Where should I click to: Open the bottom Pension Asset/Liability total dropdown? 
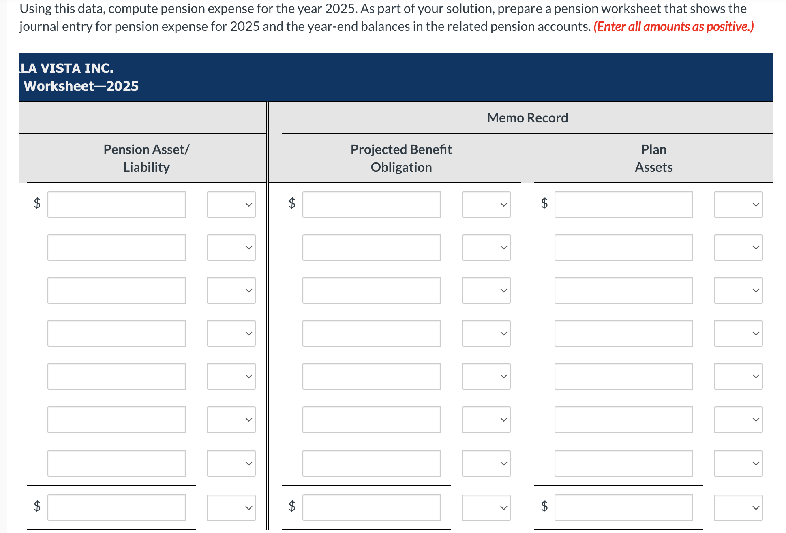[230, 507]
